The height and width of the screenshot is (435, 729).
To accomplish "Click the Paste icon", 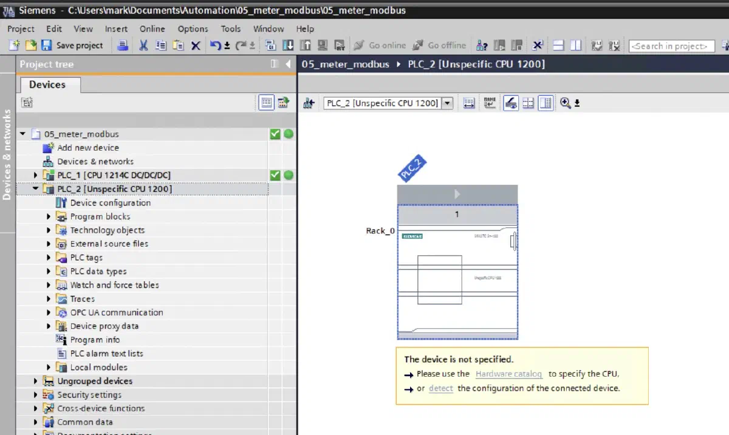I will pos(178,46).
